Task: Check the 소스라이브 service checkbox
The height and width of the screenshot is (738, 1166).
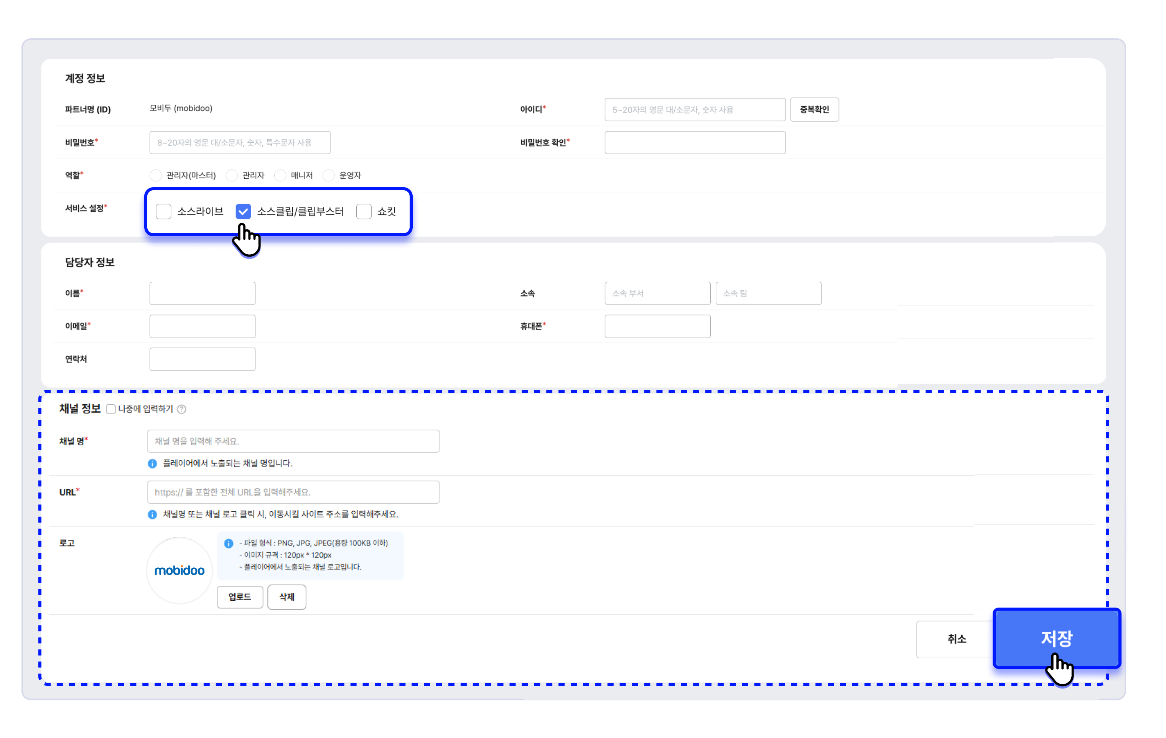Action: pyautogui.click(x=164, y=212)
